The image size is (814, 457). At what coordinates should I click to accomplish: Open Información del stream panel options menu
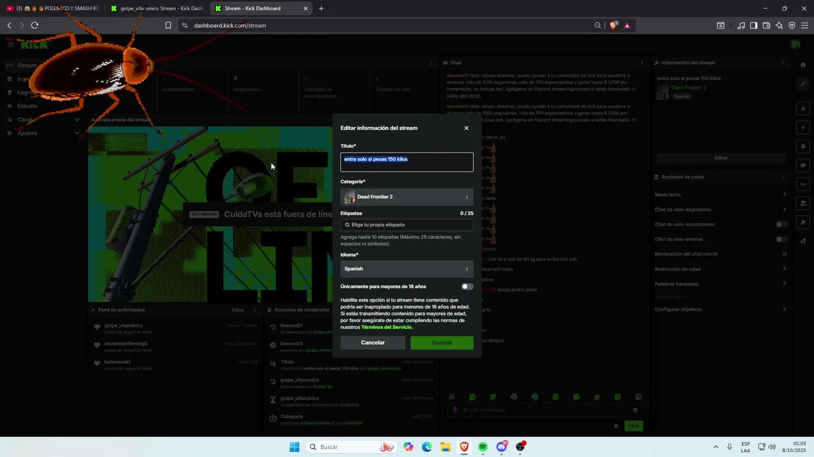pos(783,63)
